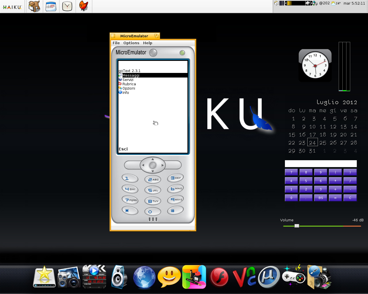Screen dimensions: 368x294
Task: Click the calculator BS button
Action: point(321,198)
